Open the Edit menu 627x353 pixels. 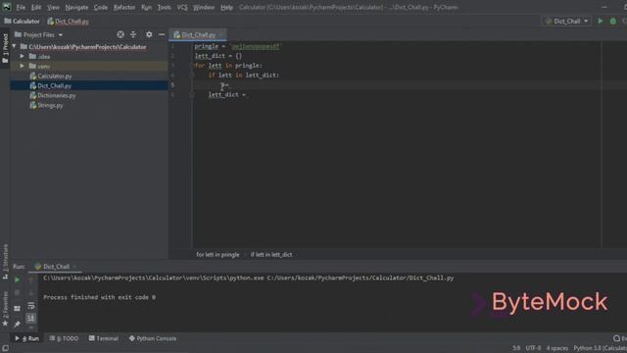[36, 7]
